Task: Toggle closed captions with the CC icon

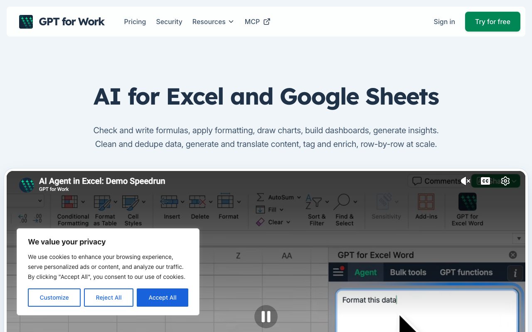Action: (485, 181)
